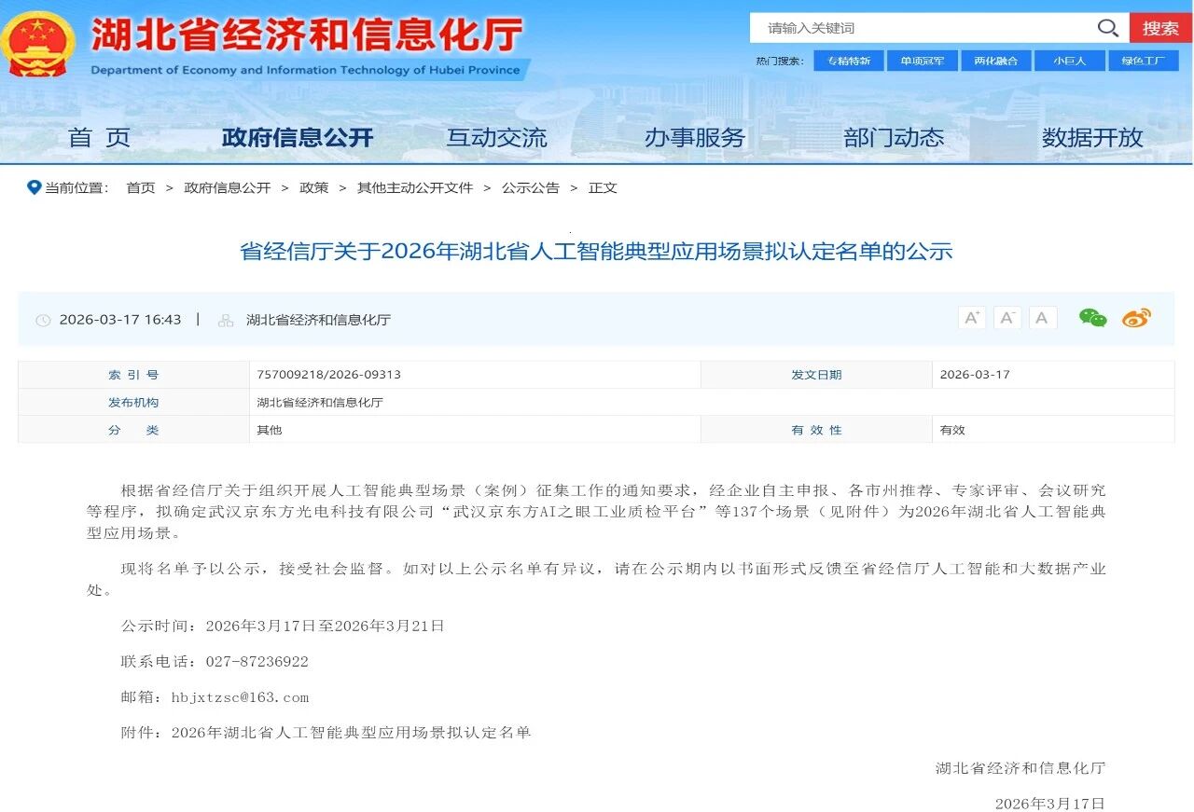Click the organization icon beside source name
1194x812 pixels.
(226, 321)
